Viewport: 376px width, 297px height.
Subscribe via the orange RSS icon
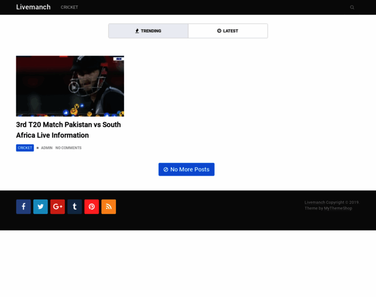[x=108, y=206]
